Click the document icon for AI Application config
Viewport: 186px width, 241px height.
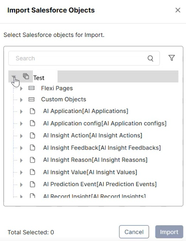click(32, 123)
